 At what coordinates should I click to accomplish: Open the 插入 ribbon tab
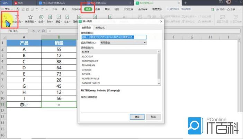click(x=64, y=9)
